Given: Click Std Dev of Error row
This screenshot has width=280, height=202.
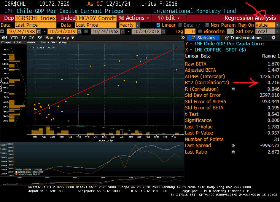Looking at the screenshot, I should pos(232,95).
